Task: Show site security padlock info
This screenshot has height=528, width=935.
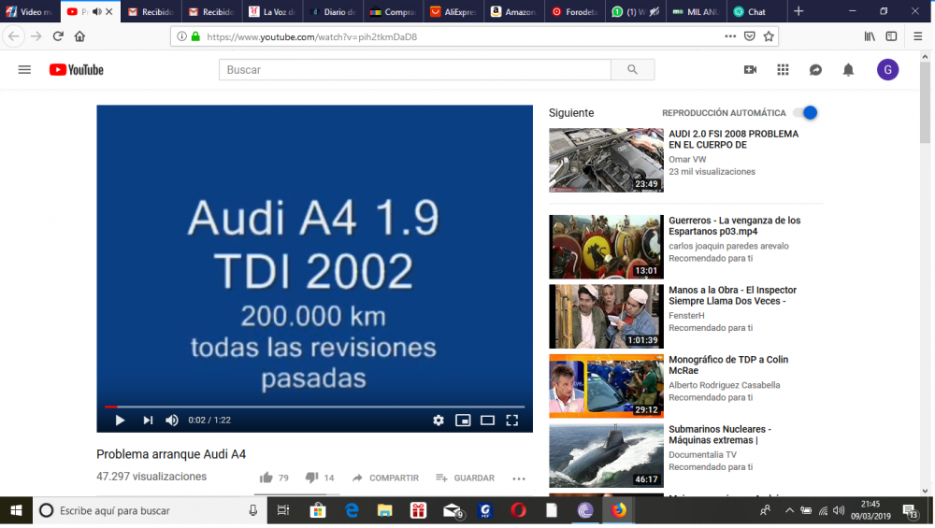Action: (x=195, y=36)
